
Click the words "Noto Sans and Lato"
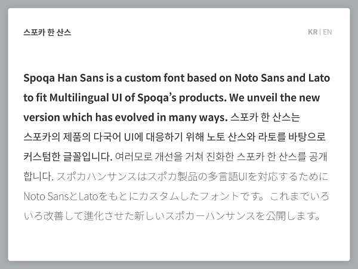coord(282,78)
